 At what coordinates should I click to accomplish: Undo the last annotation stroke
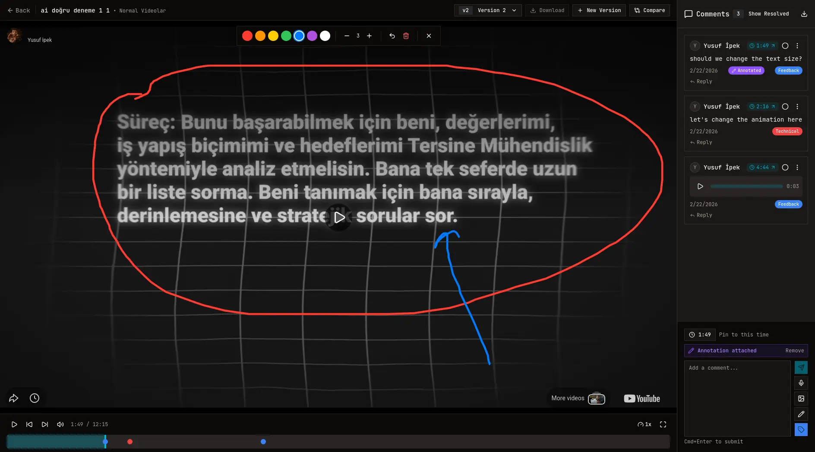point(392,36)
